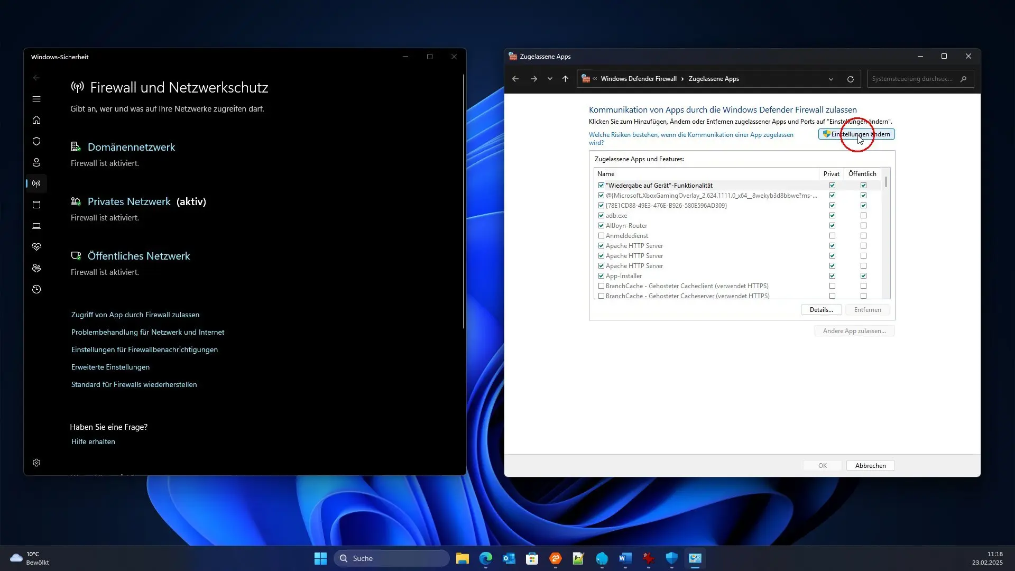Open Windows Security shield taskbar icon
This screenshot has height=571, width=1015.
672,558
